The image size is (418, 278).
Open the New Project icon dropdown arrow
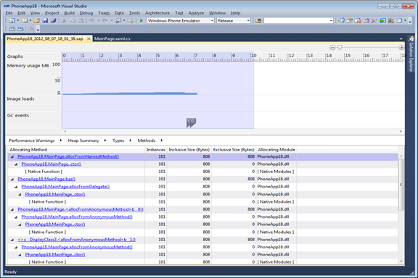pos(18,20)
